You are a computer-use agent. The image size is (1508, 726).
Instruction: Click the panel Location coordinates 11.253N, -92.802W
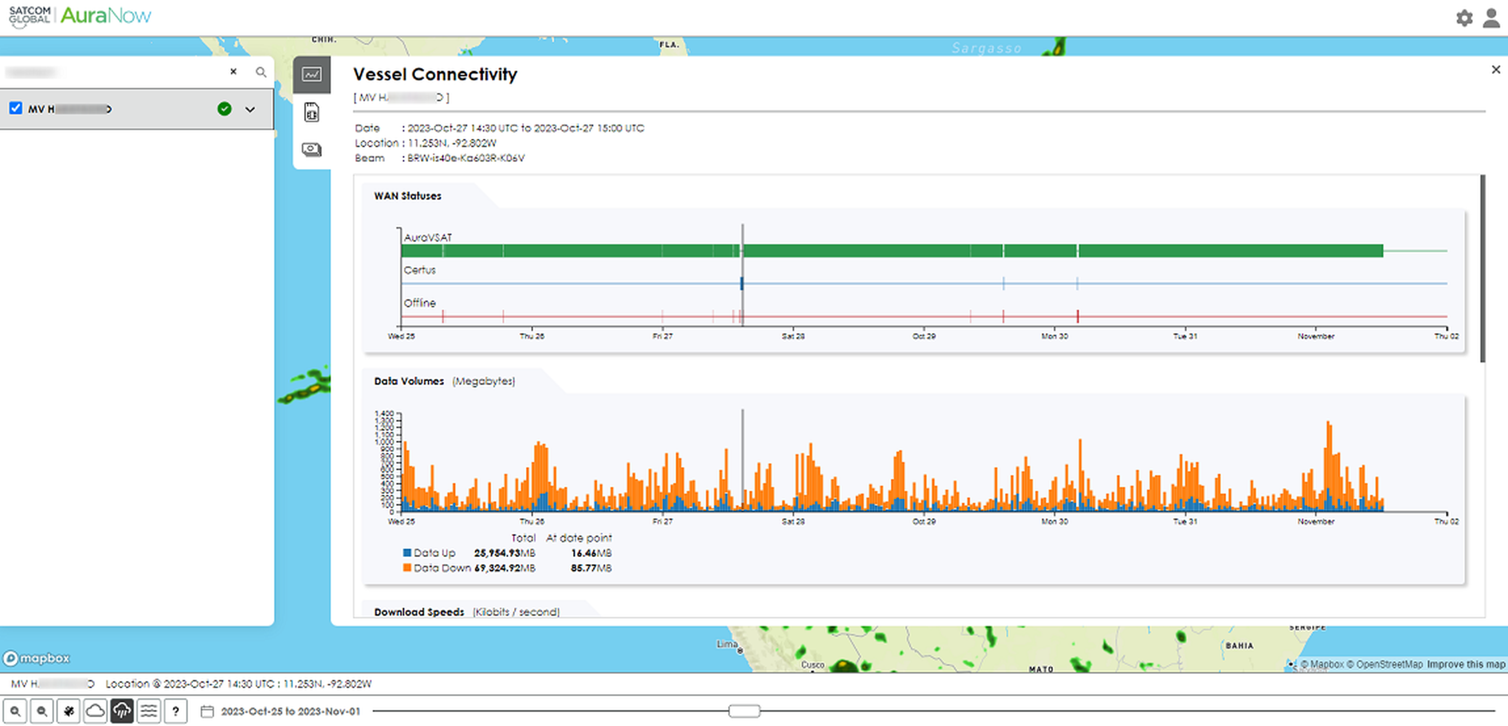452,143
